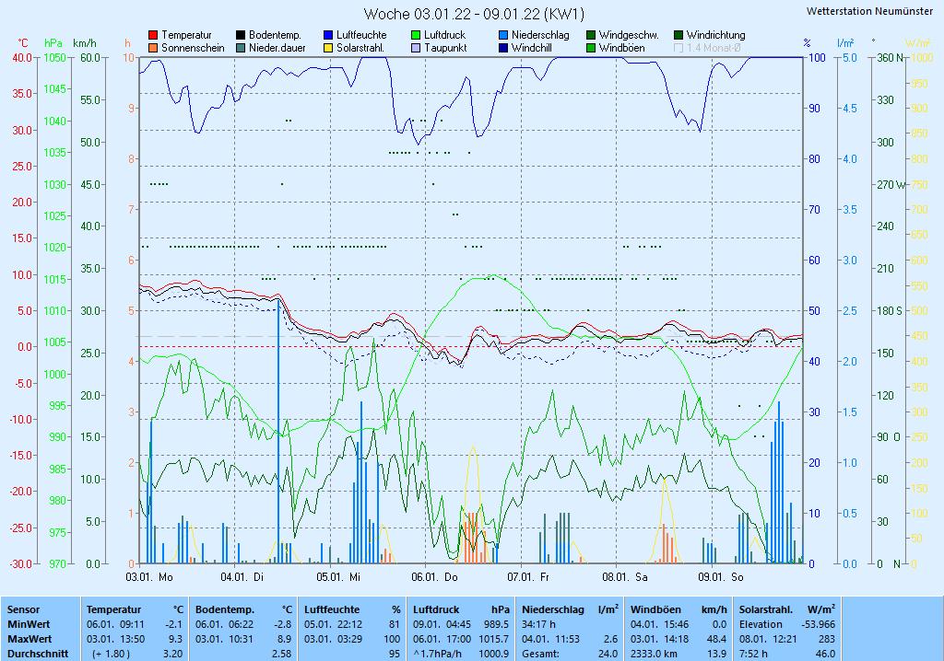Click the Niederschlag legend marker
Image resolution: width=944 pixels, height=661 pixels.
pyautogui.click(x=503, y=35)
